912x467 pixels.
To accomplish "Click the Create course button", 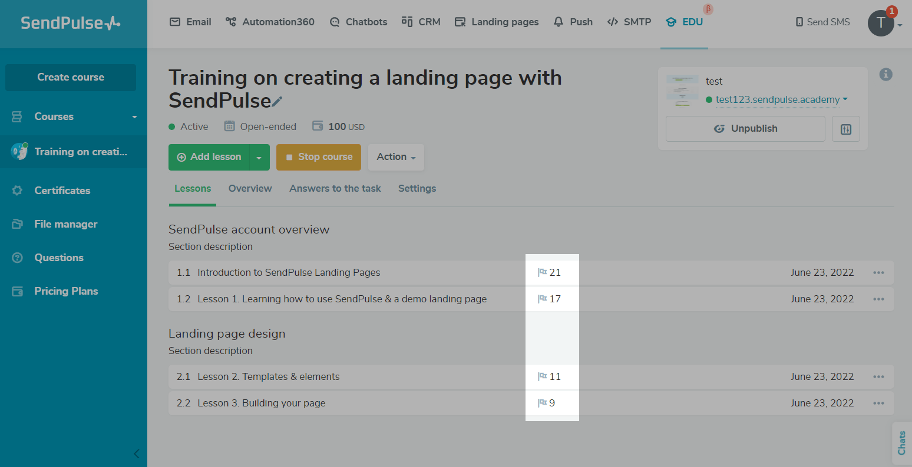I will (71, 78).
